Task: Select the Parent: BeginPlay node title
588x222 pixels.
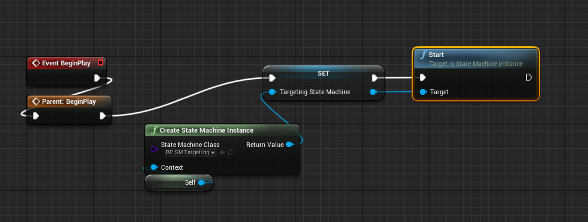Action: [x=68, y=101]
